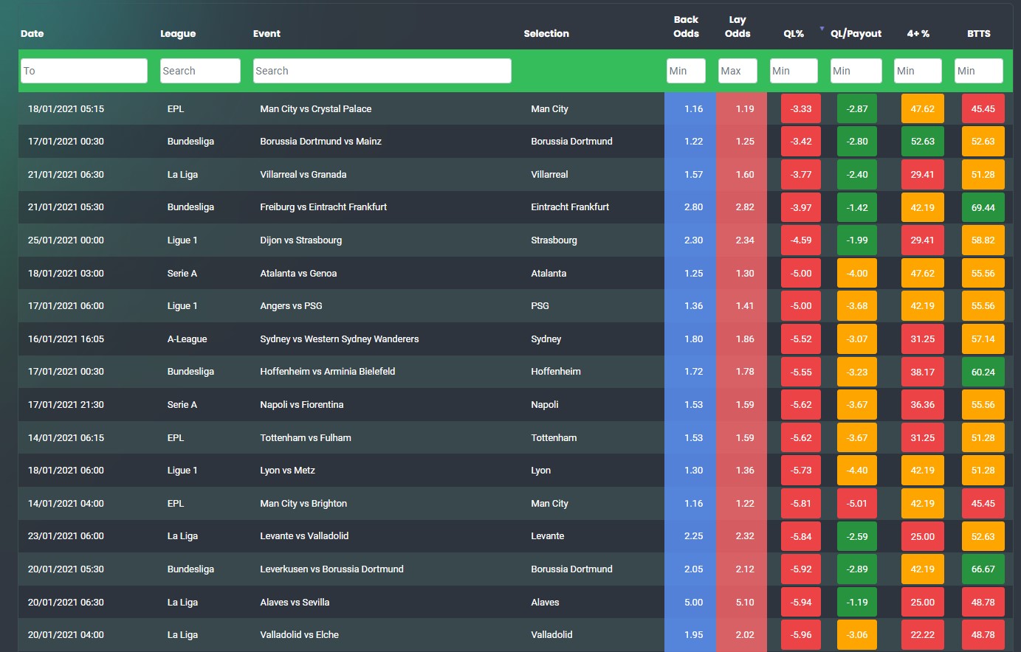
Task: Click the PSG selection cell
Action: tap(540, 305)
